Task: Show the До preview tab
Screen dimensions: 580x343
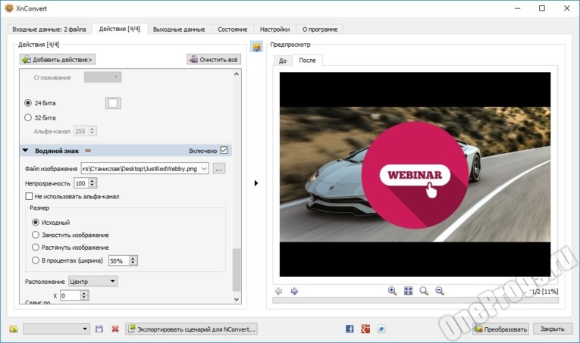Action: pos(283,61)
